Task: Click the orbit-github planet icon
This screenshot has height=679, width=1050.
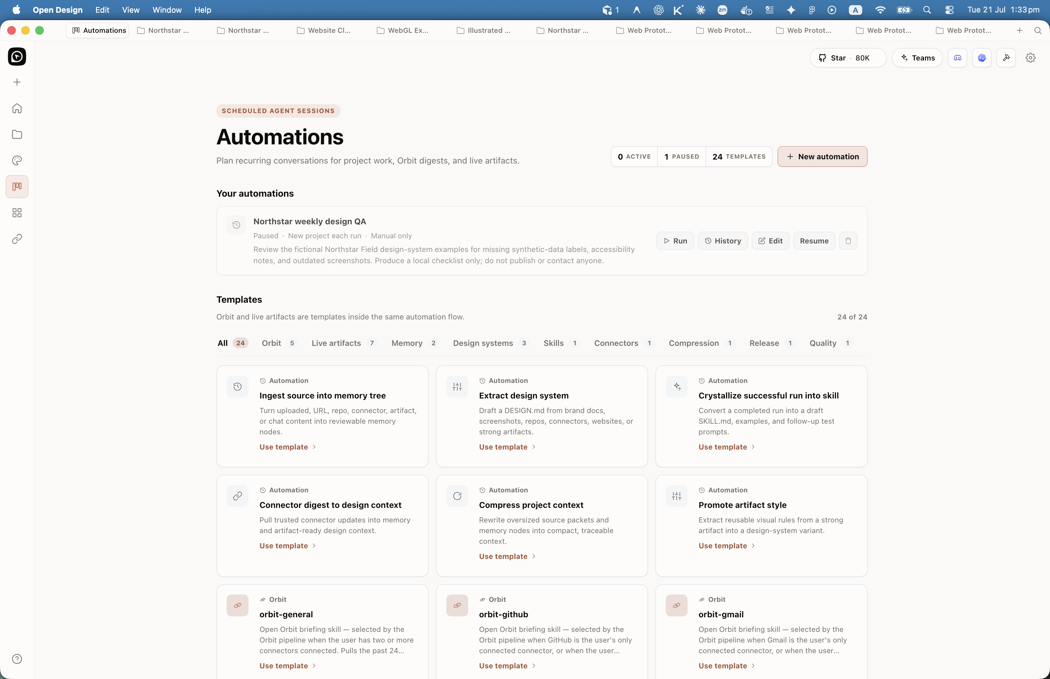Action: 457,605
